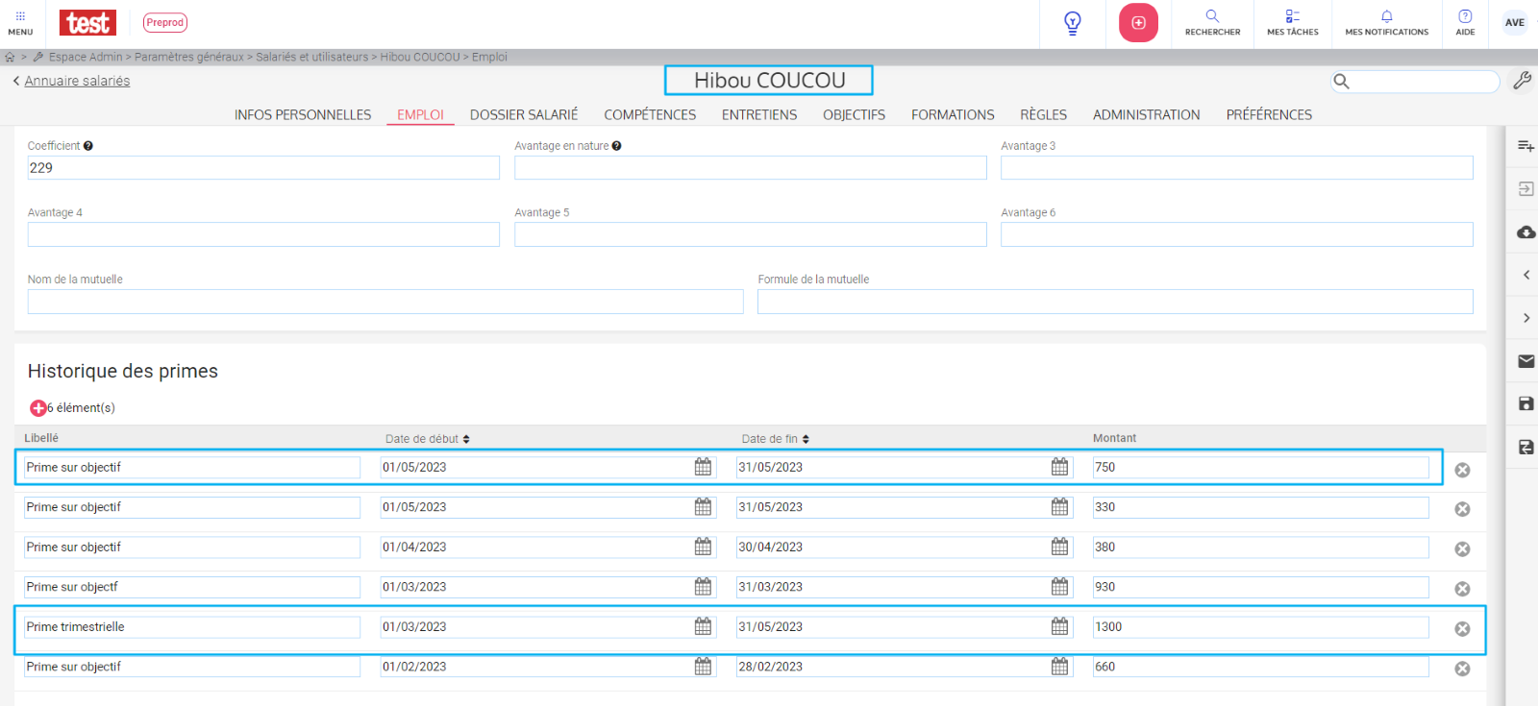Delete the prime row with 930
1538x706 pixels.
click(x=1462, y=589)
